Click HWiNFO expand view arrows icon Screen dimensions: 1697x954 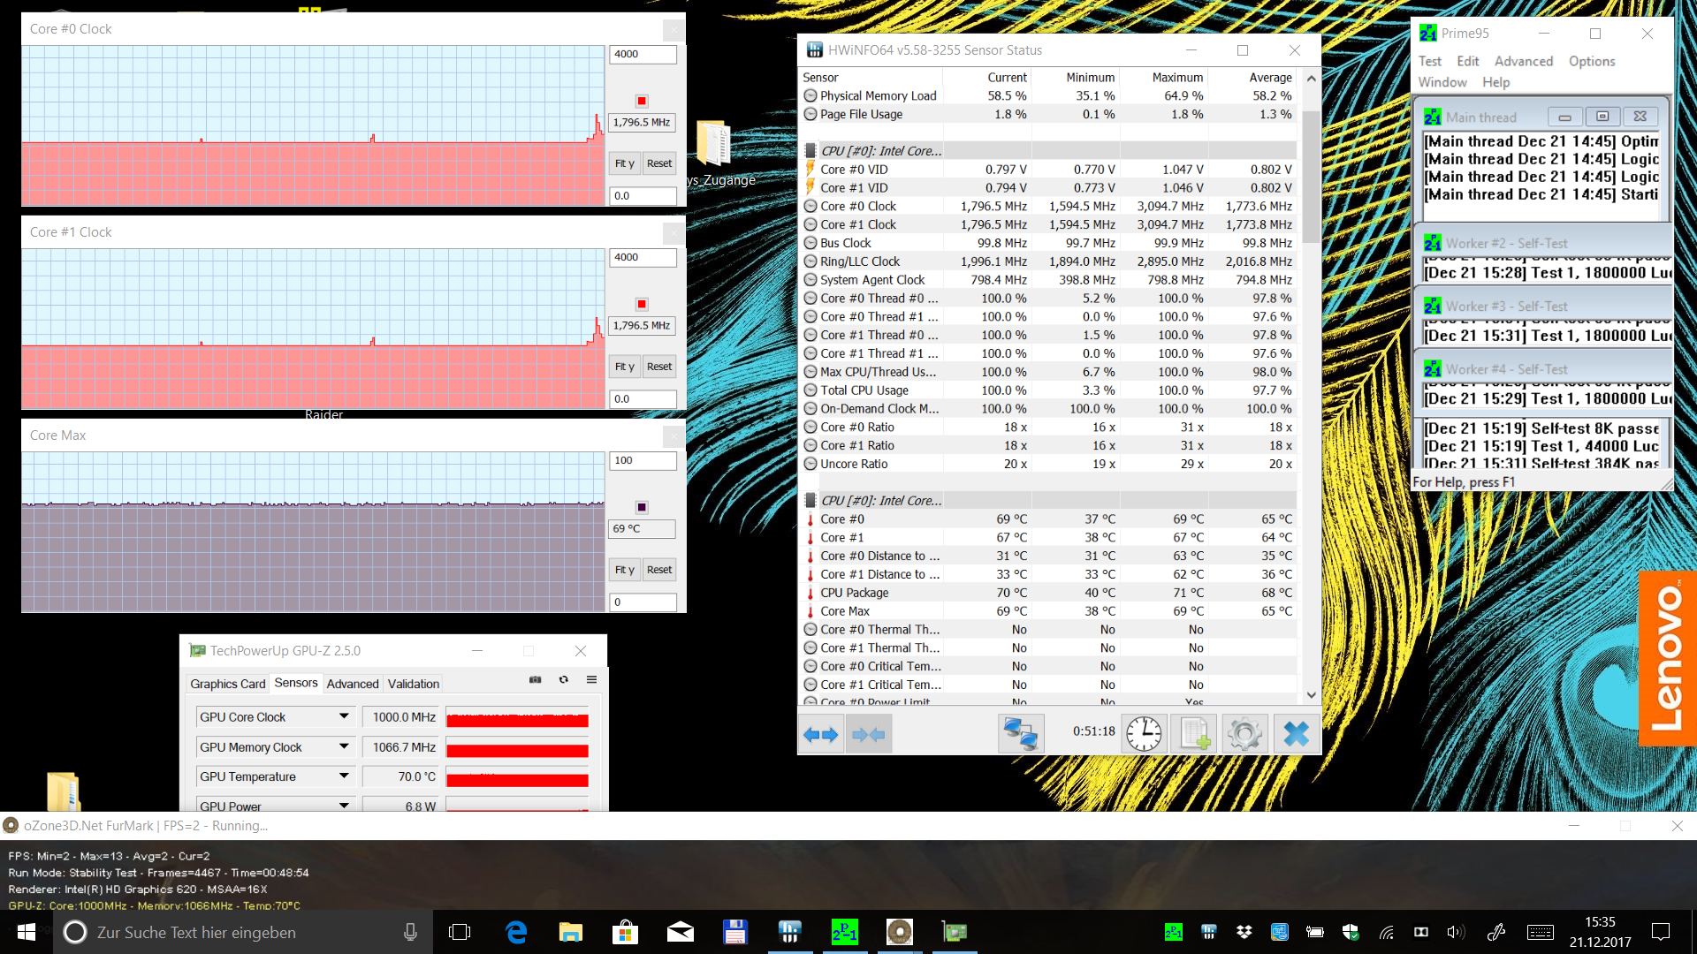pyautogui.click(x=820, y=734)
